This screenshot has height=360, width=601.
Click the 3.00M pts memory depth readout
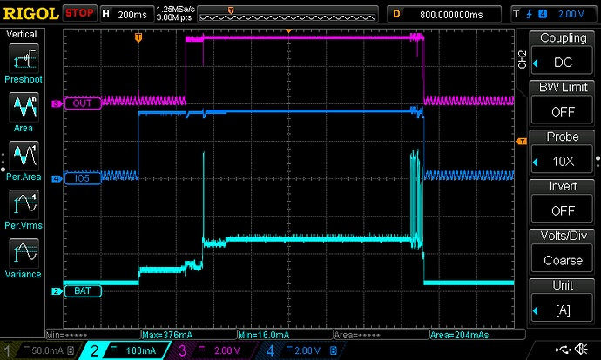[x=174, y=17]
